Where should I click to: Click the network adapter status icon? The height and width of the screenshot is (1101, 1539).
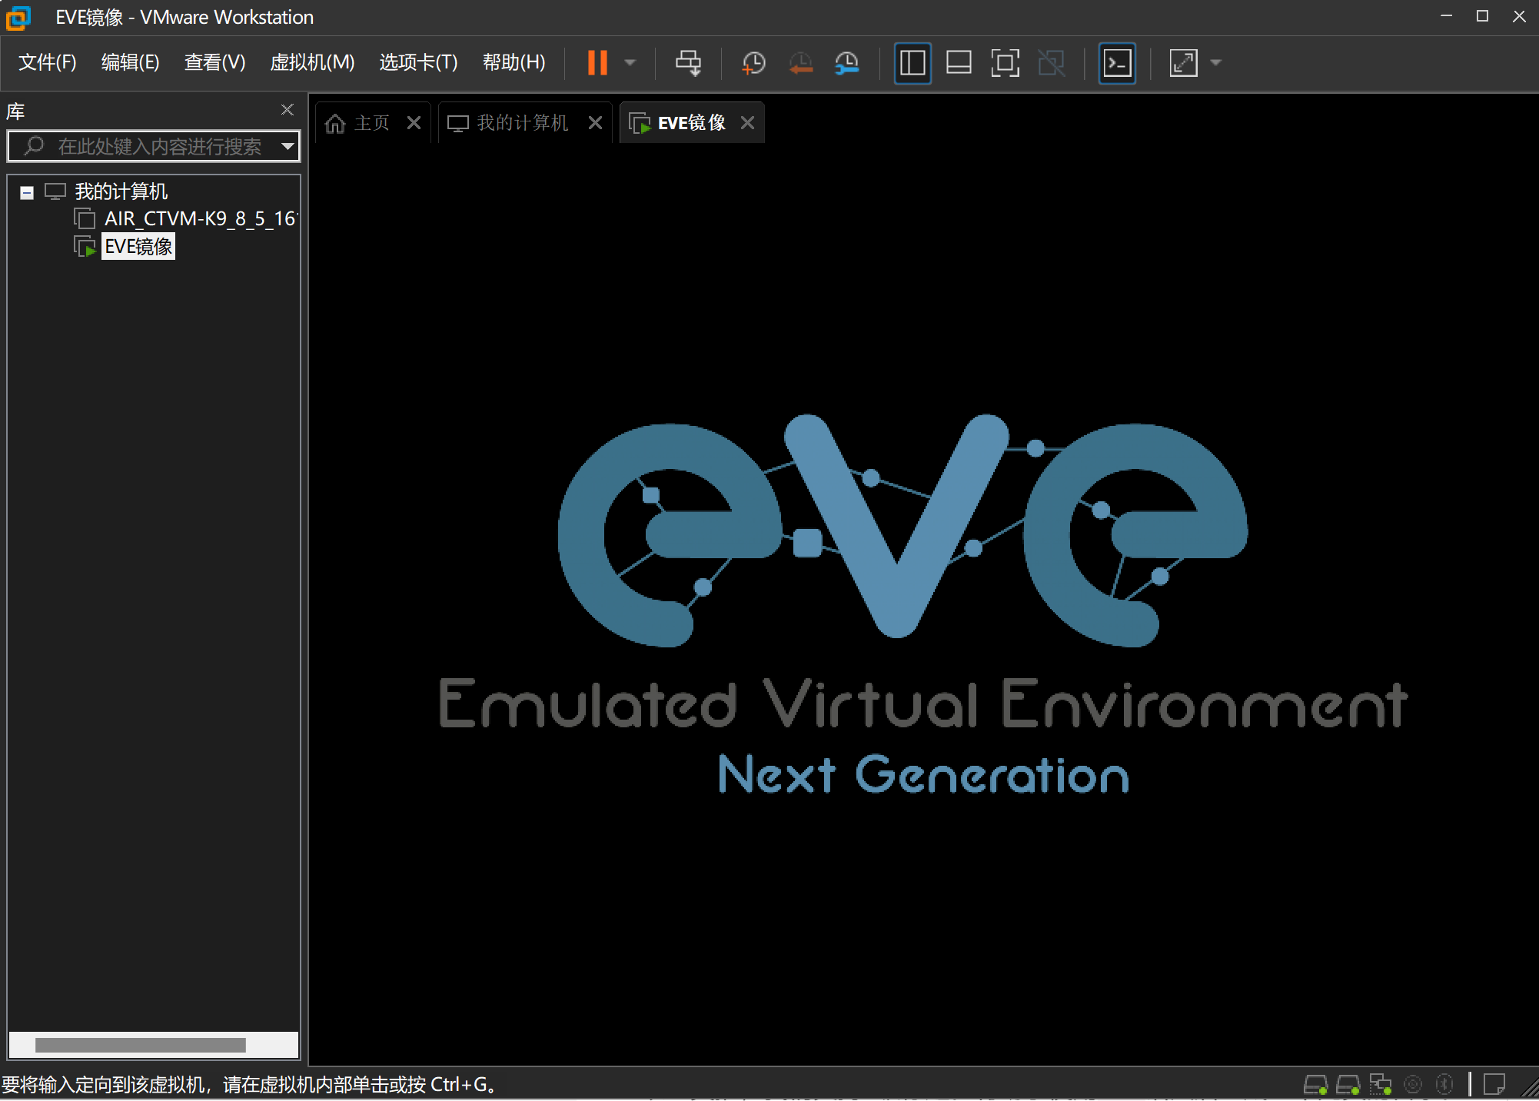click(x=1381, y=1085)
